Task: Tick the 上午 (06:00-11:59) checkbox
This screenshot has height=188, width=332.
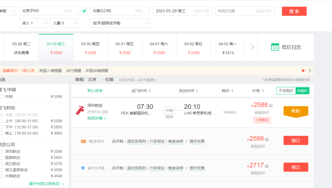Action: (x=2, y=121)
